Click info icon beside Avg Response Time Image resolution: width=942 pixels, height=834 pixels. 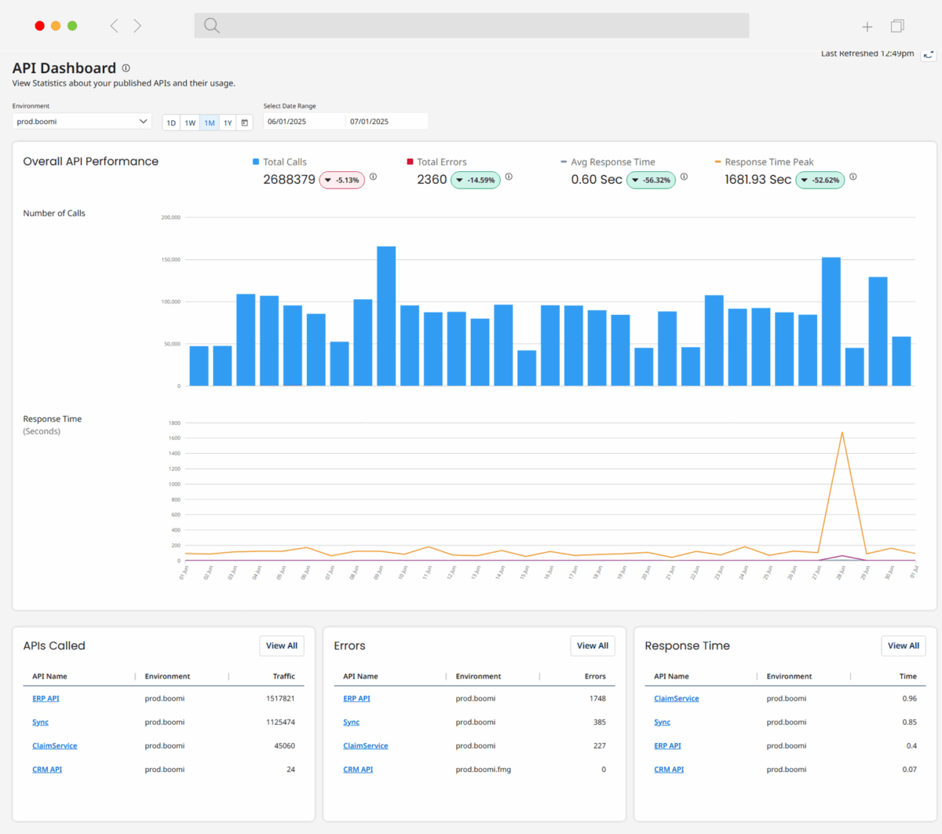tap(684, 177)
